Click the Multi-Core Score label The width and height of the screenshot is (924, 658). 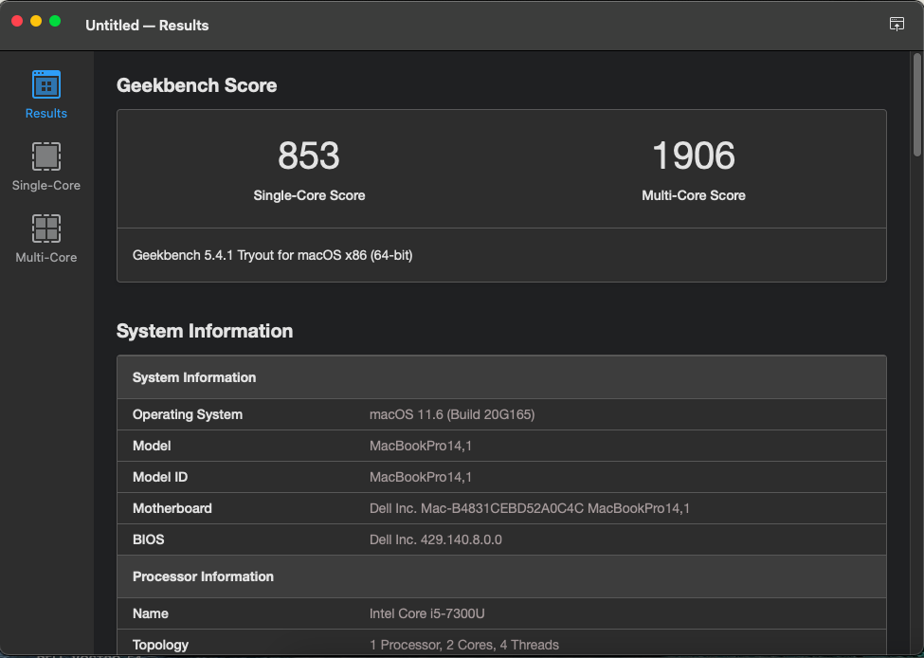694,195
